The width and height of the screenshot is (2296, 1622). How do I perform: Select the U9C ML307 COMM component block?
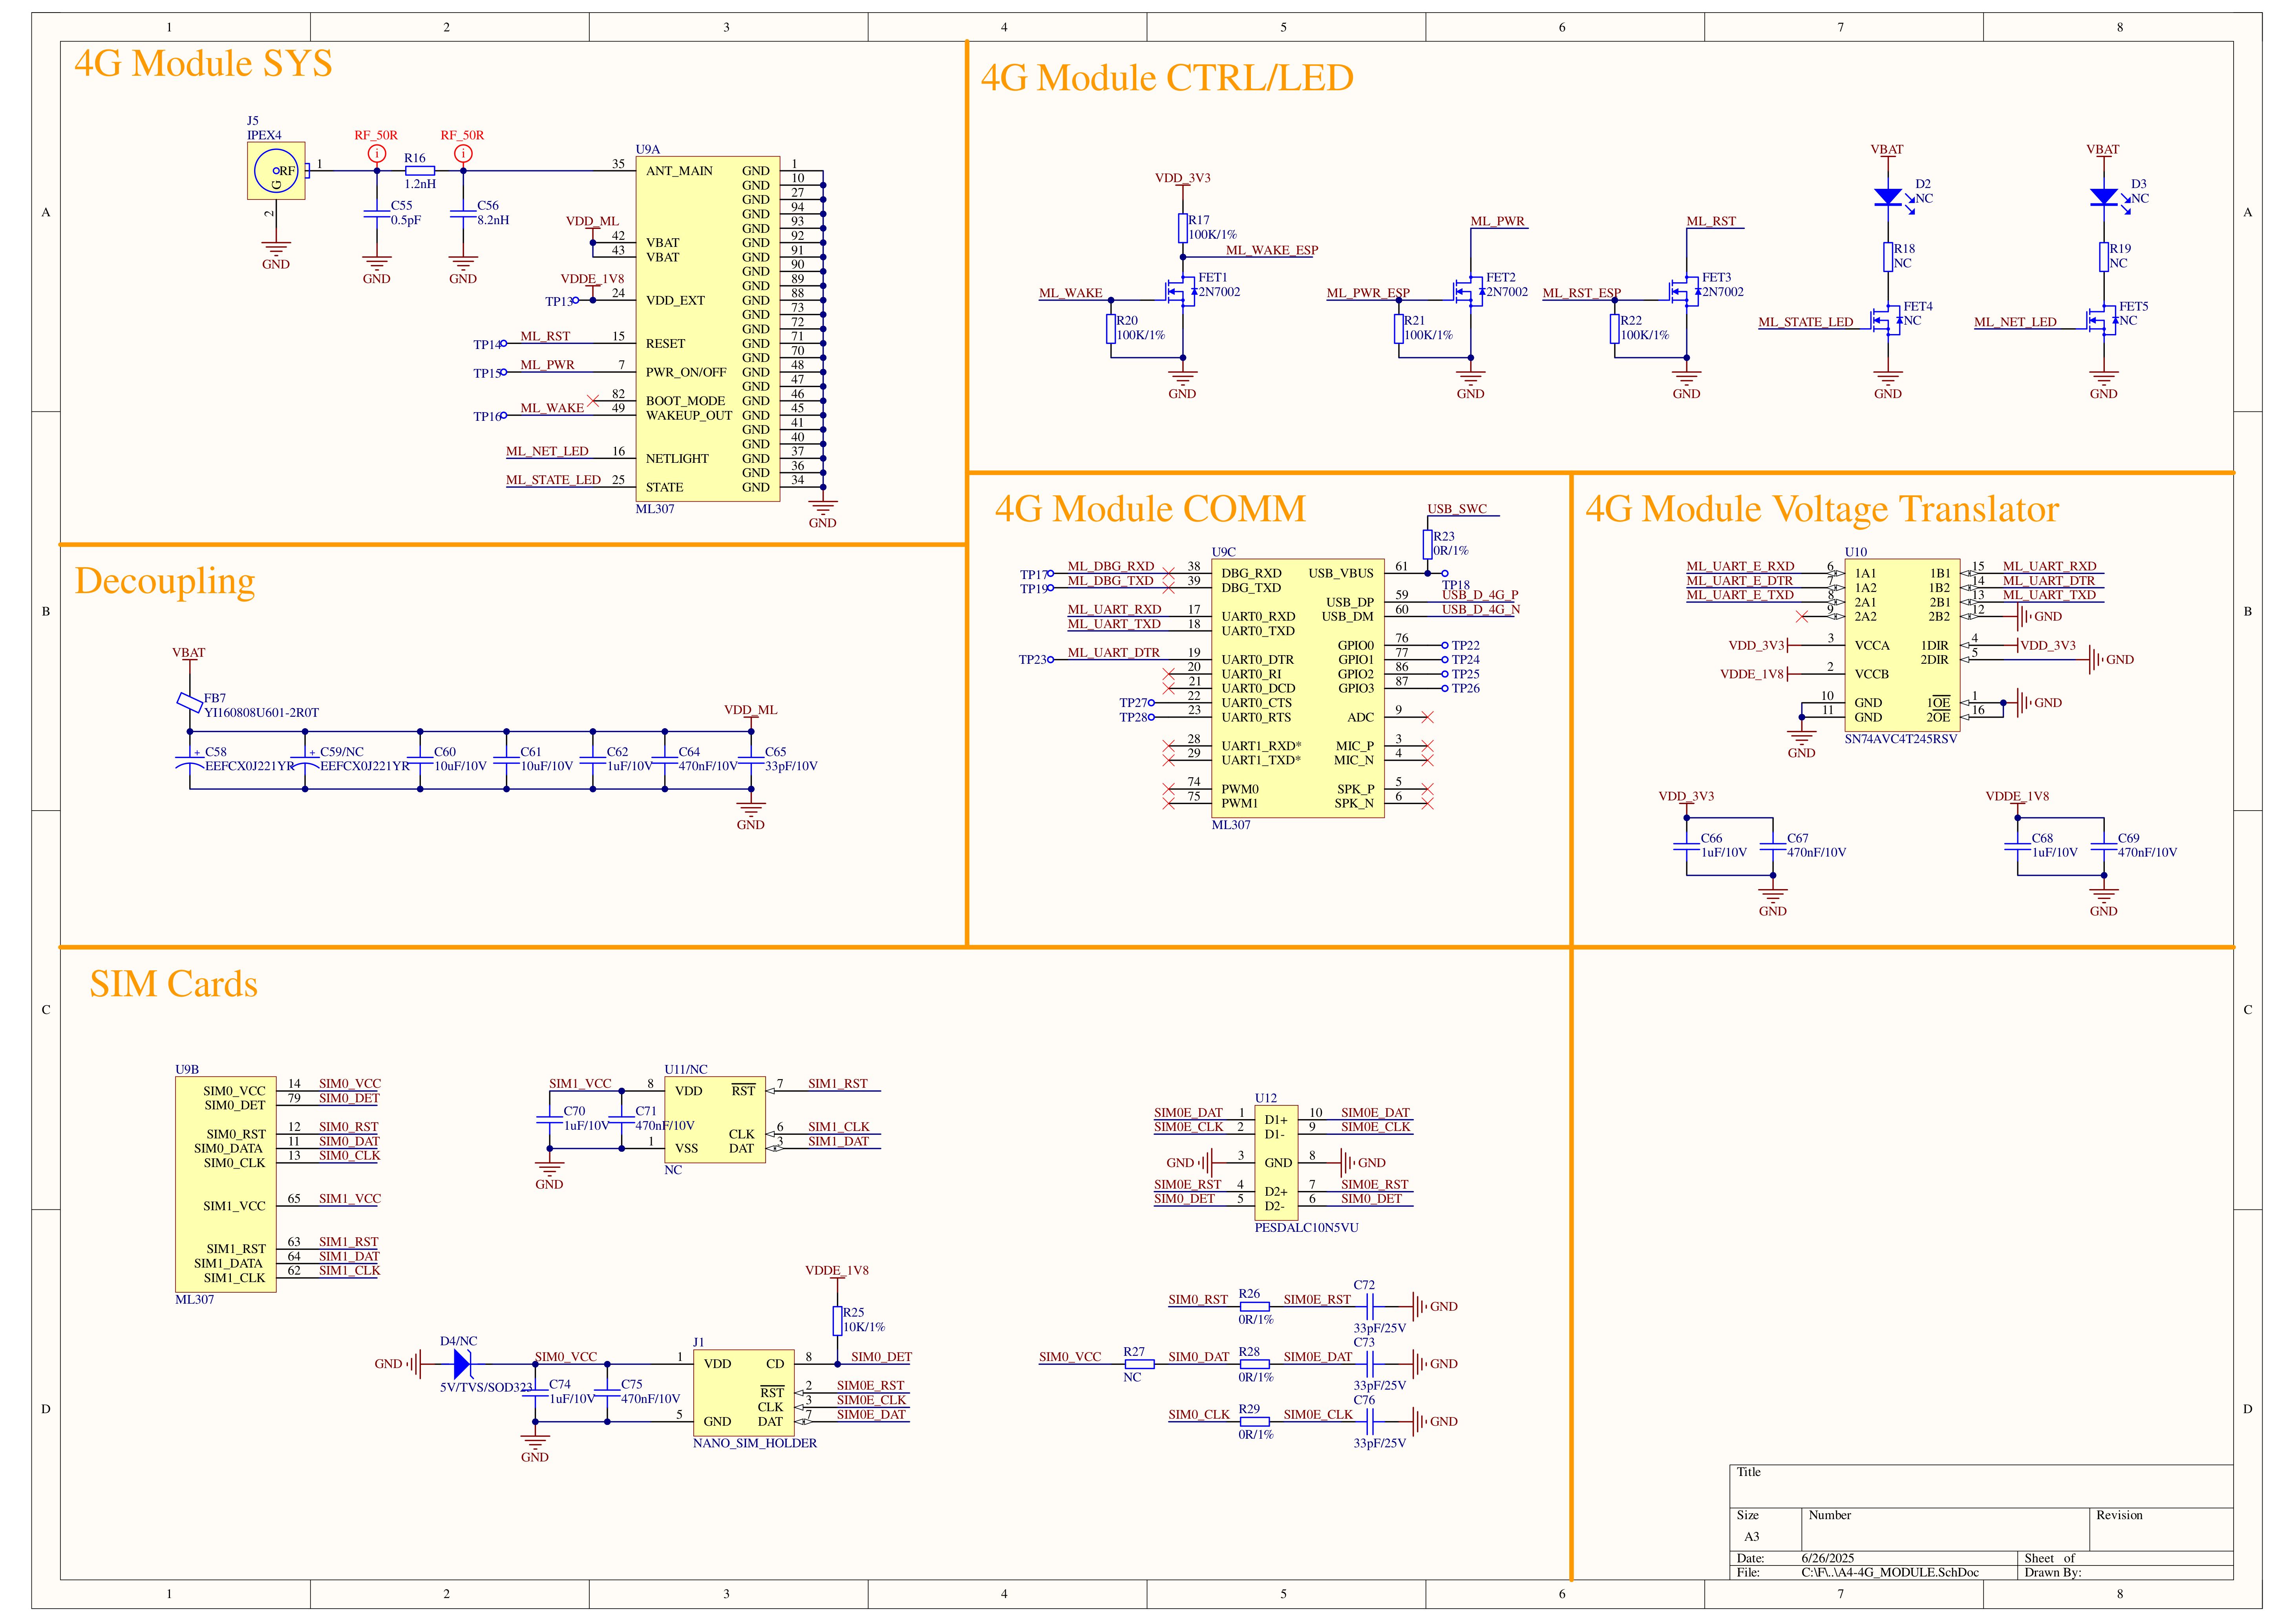tap(1297, 688)
